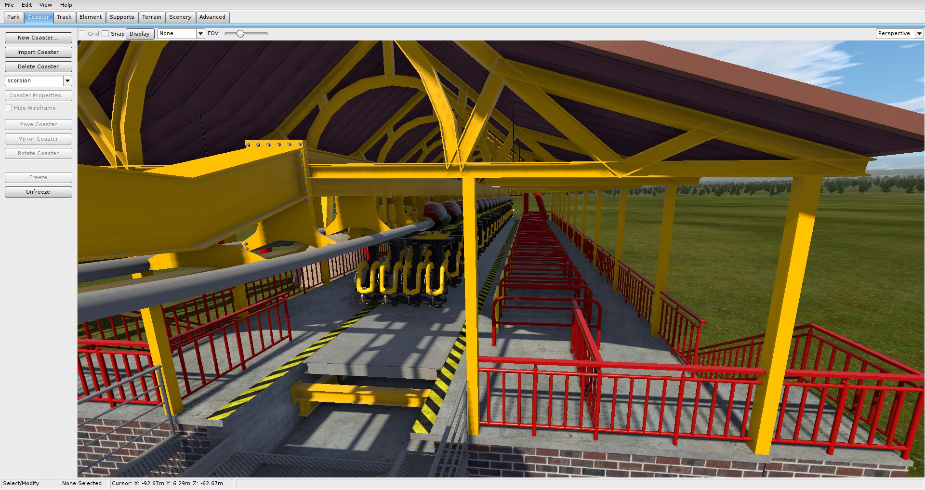
Task: Click the Delete Coaster button
Action: click(38, 66)
